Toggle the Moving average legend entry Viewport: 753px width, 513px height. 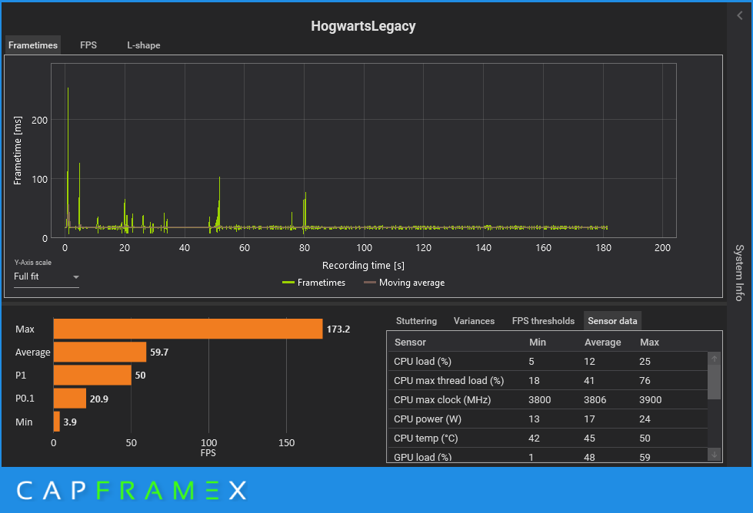[404, 283]
